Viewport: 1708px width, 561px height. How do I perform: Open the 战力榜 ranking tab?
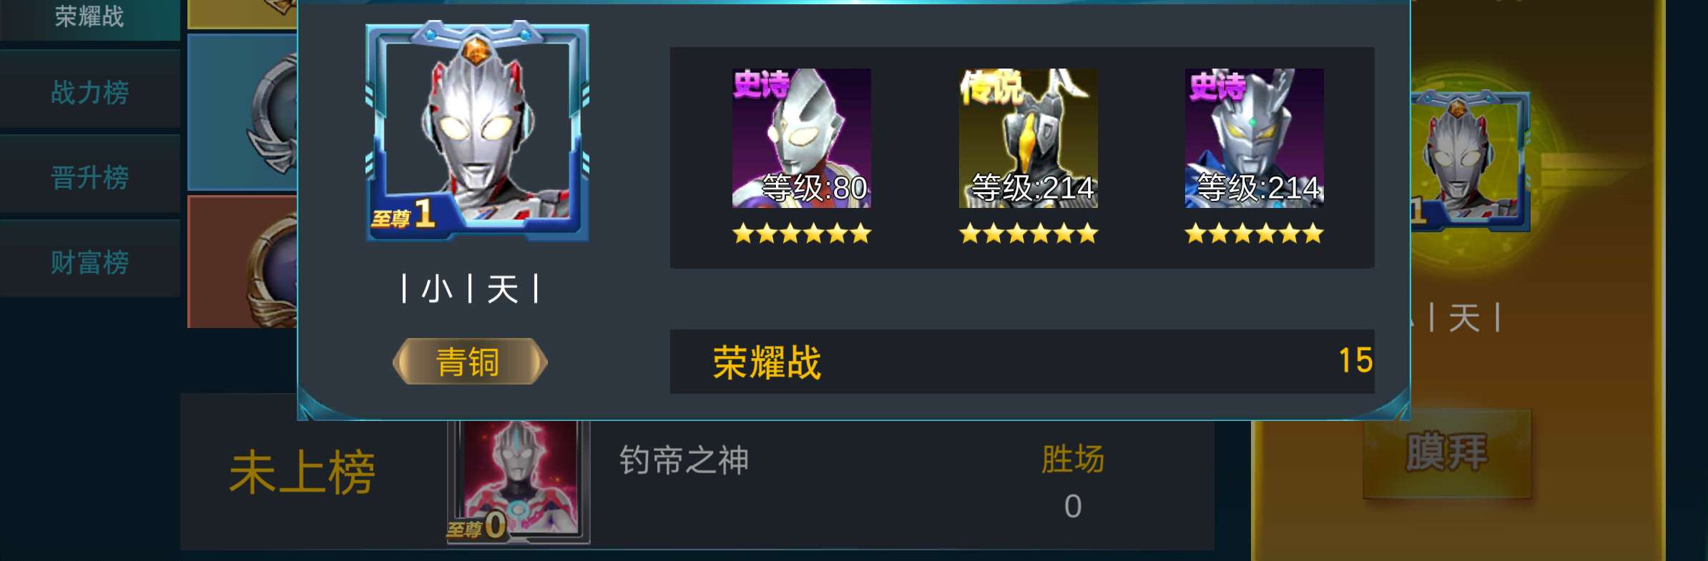click(90, 93)
